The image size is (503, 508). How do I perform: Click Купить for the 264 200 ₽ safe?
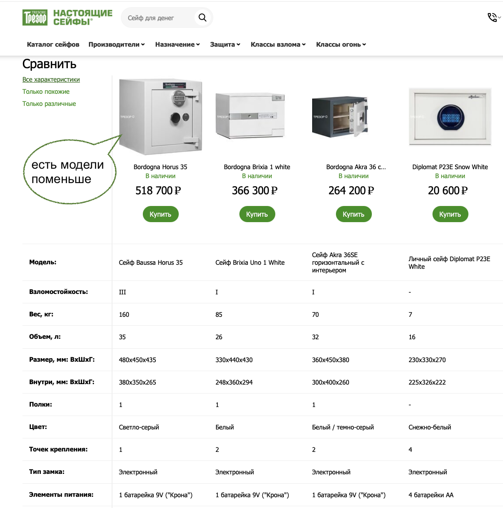(353, 214)
